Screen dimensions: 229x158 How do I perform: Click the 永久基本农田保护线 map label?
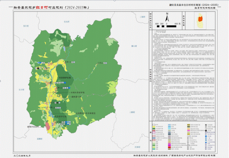75,92
